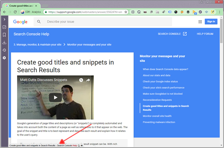Click the CDR - Analytics bookmark
Image resolution: width=224 pixels, height=148 pixels.
(x=31, y=12)
